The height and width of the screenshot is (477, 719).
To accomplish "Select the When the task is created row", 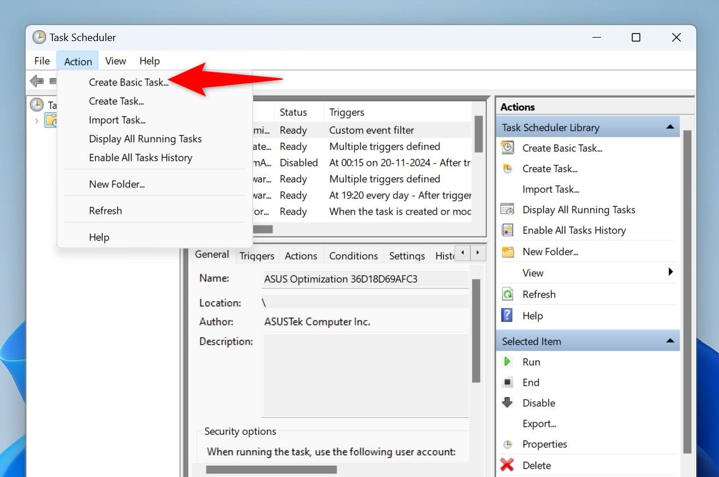I will coord(363,211).
